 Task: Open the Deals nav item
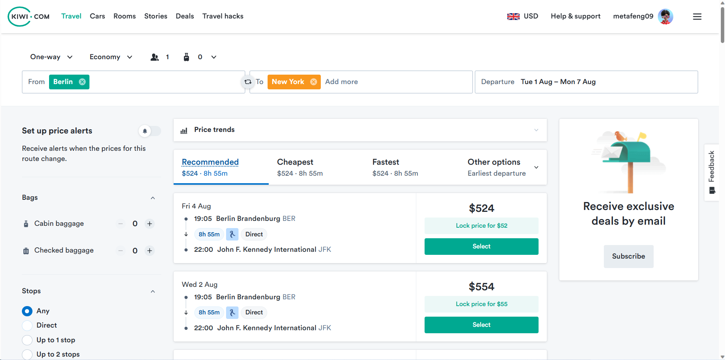coord(185,16)
